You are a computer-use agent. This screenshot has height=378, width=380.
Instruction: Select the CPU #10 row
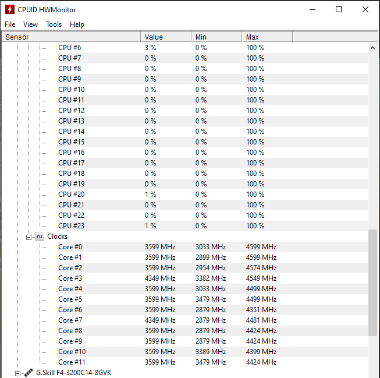212,90
